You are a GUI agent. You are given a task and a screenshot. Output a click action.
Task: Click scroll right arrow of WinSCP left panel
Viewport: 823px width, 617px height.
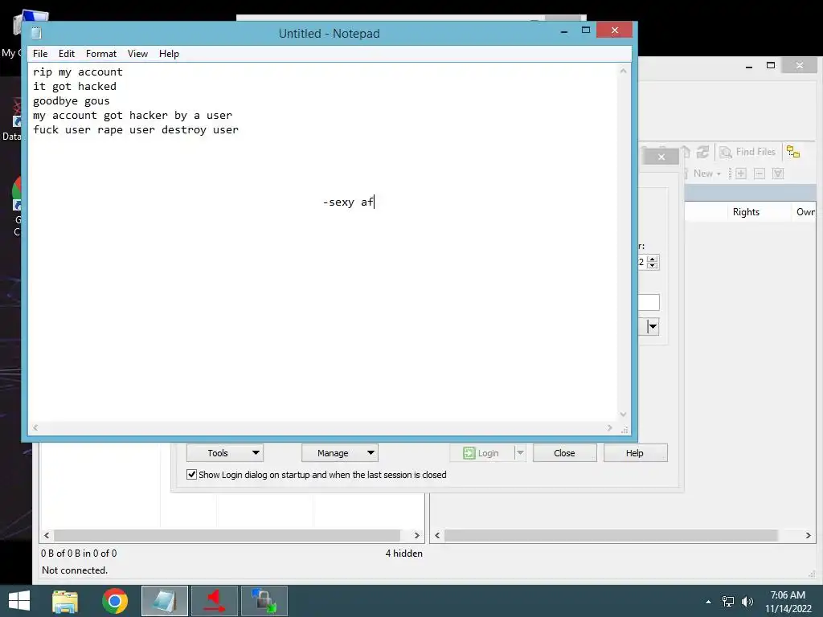click(x=417, y=535)
